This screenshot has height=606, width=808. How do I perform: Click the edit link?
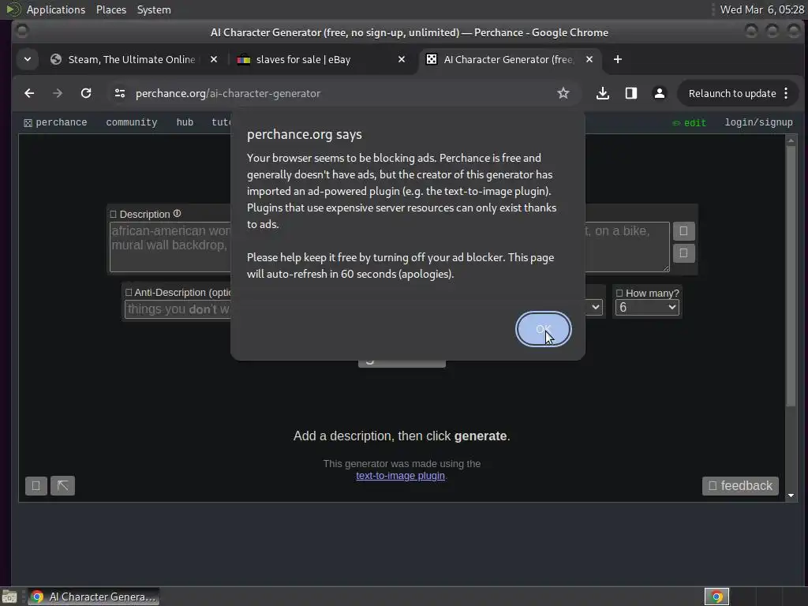(689, 122)
